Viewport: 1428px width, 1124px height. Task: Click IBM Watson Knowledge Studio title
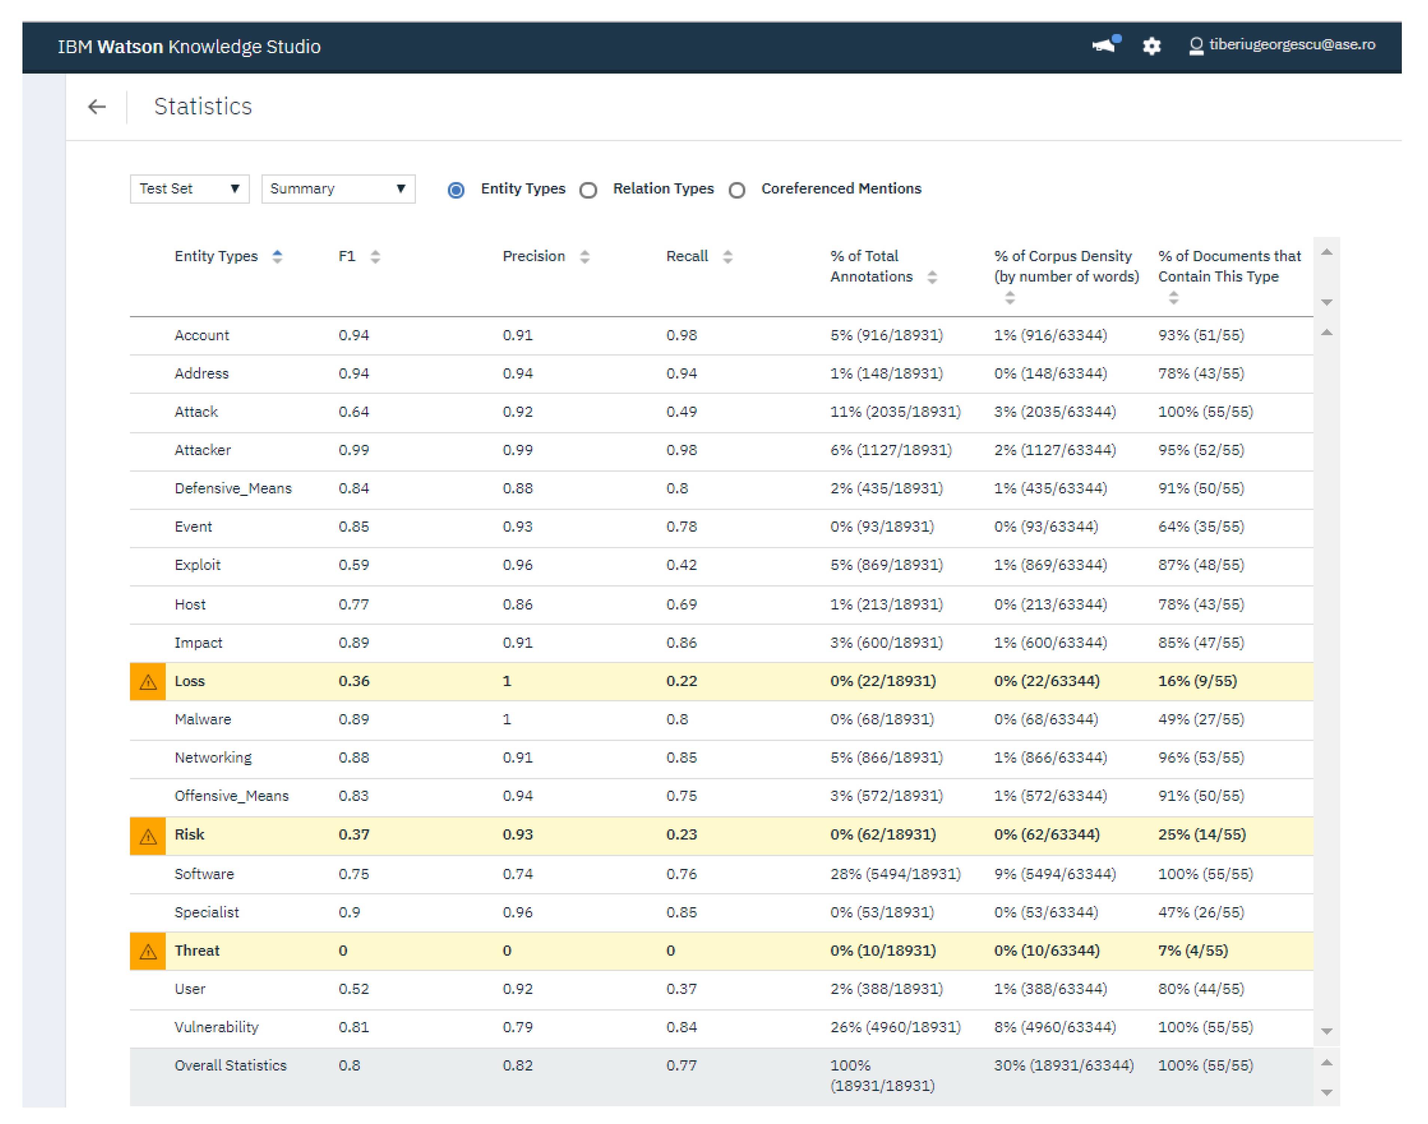pyautogui.click(x=189, y=47)
